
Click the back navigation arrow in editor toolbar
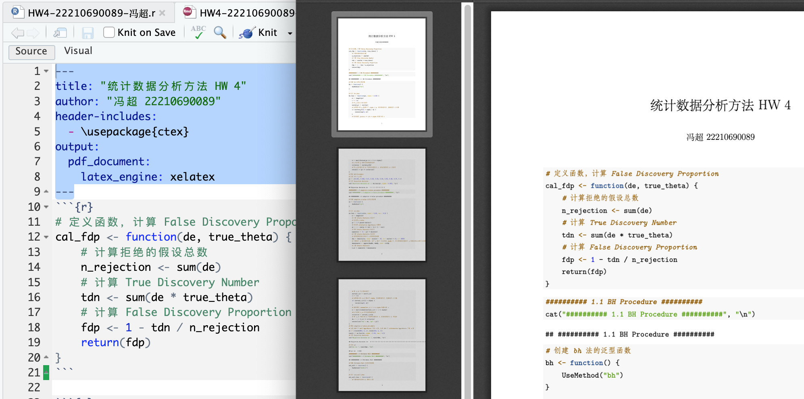[17, 33]
